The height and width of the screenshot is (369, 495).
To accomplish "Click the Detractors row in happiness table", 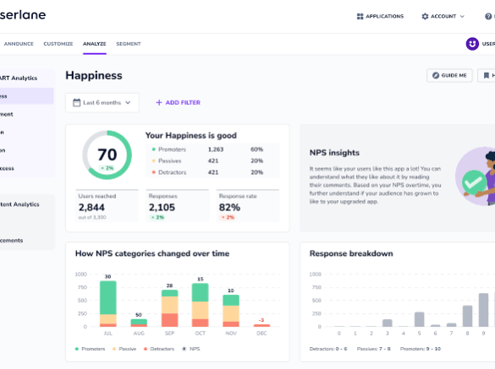I will (212, 172).
